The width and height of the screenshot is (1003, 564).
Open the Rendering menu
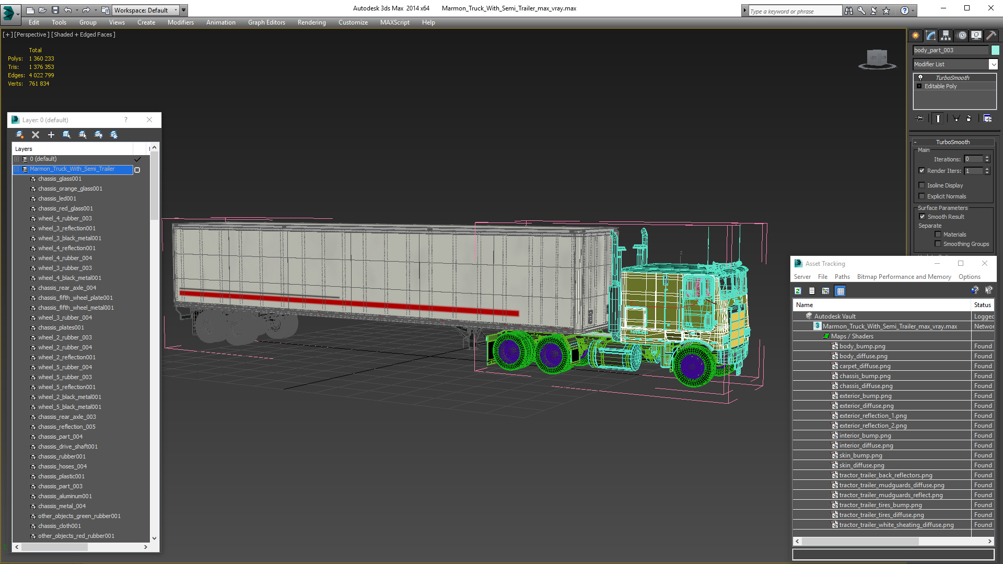point(311,22)
